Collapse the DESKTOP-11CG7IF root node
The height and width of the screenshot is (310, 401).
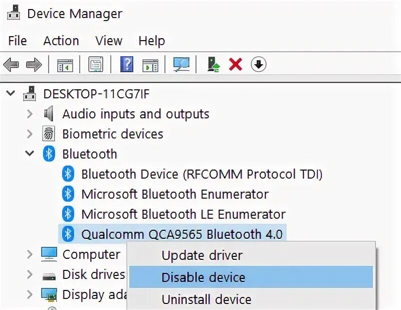click(x=11, y=93)
